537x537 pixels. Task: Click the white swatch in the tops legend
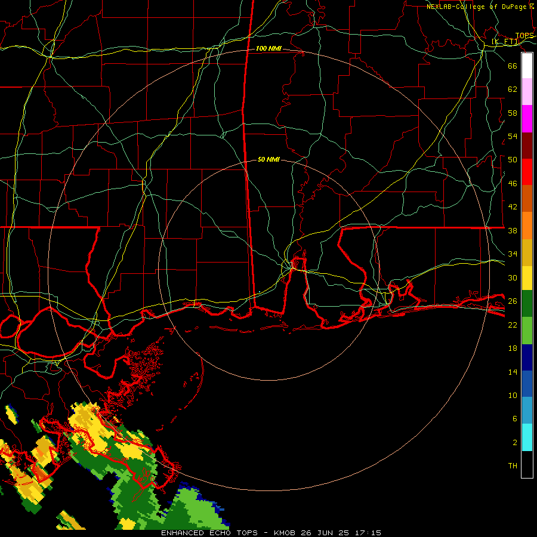coord(527,66)
